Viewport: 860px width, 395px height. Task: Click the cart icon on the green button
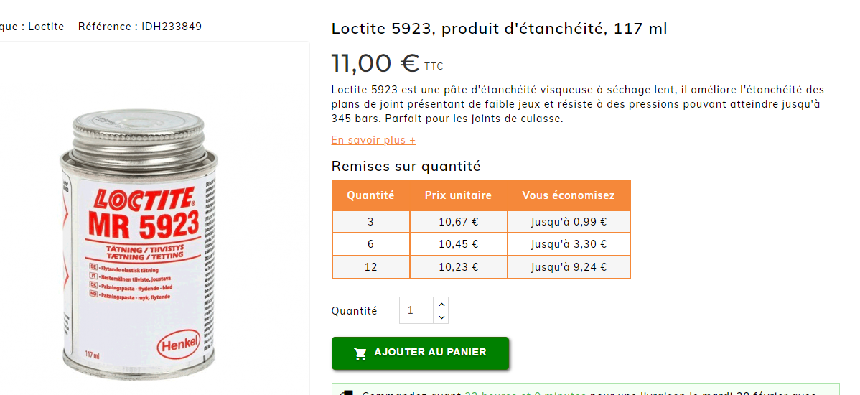(x=360, y=353)
